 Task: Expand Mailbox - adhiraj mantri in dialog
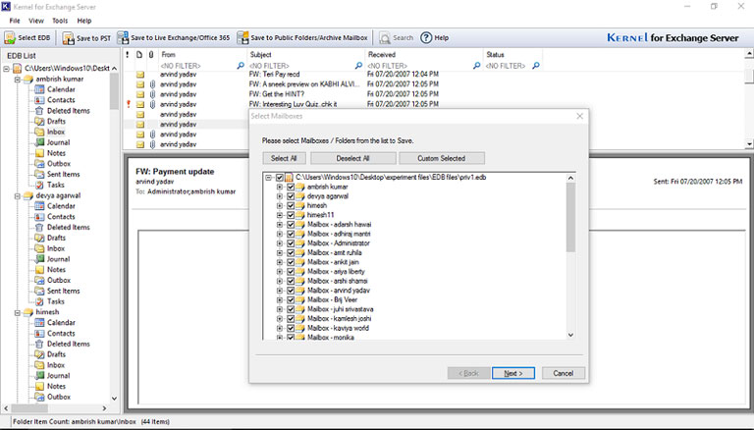(280, 235)
